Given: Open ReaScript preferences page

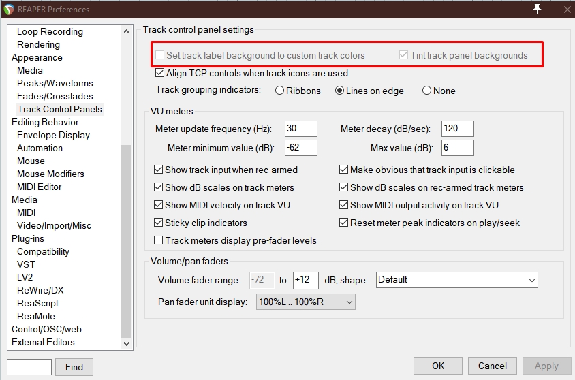Looking at the screenshot, I should [x=37, y=303].
